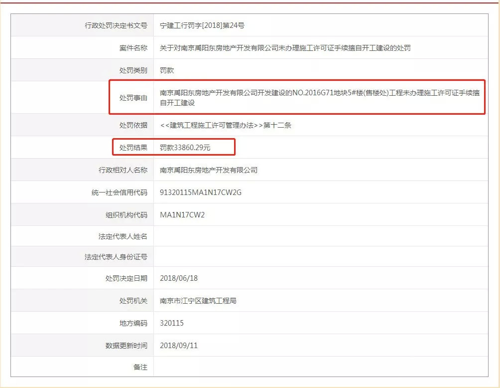
Task: Click 南京禹阳东房地产开发有限公司 in the 行政相对人名称 row
Action: point(209,170)
